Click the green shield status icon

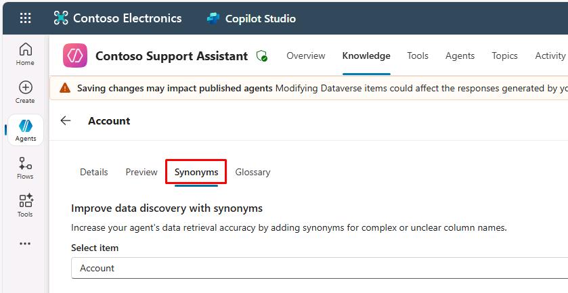[x=261, y=56]
